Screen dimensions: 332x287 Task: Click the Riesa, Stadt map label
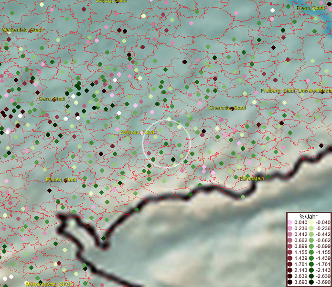[x=311, y=8]
